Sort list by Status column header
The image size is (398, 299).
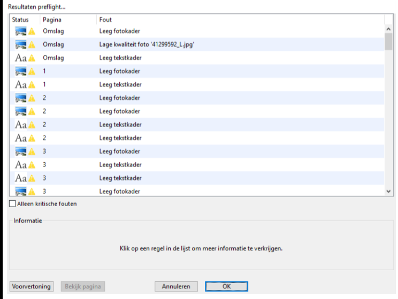(x=20, y=20)
